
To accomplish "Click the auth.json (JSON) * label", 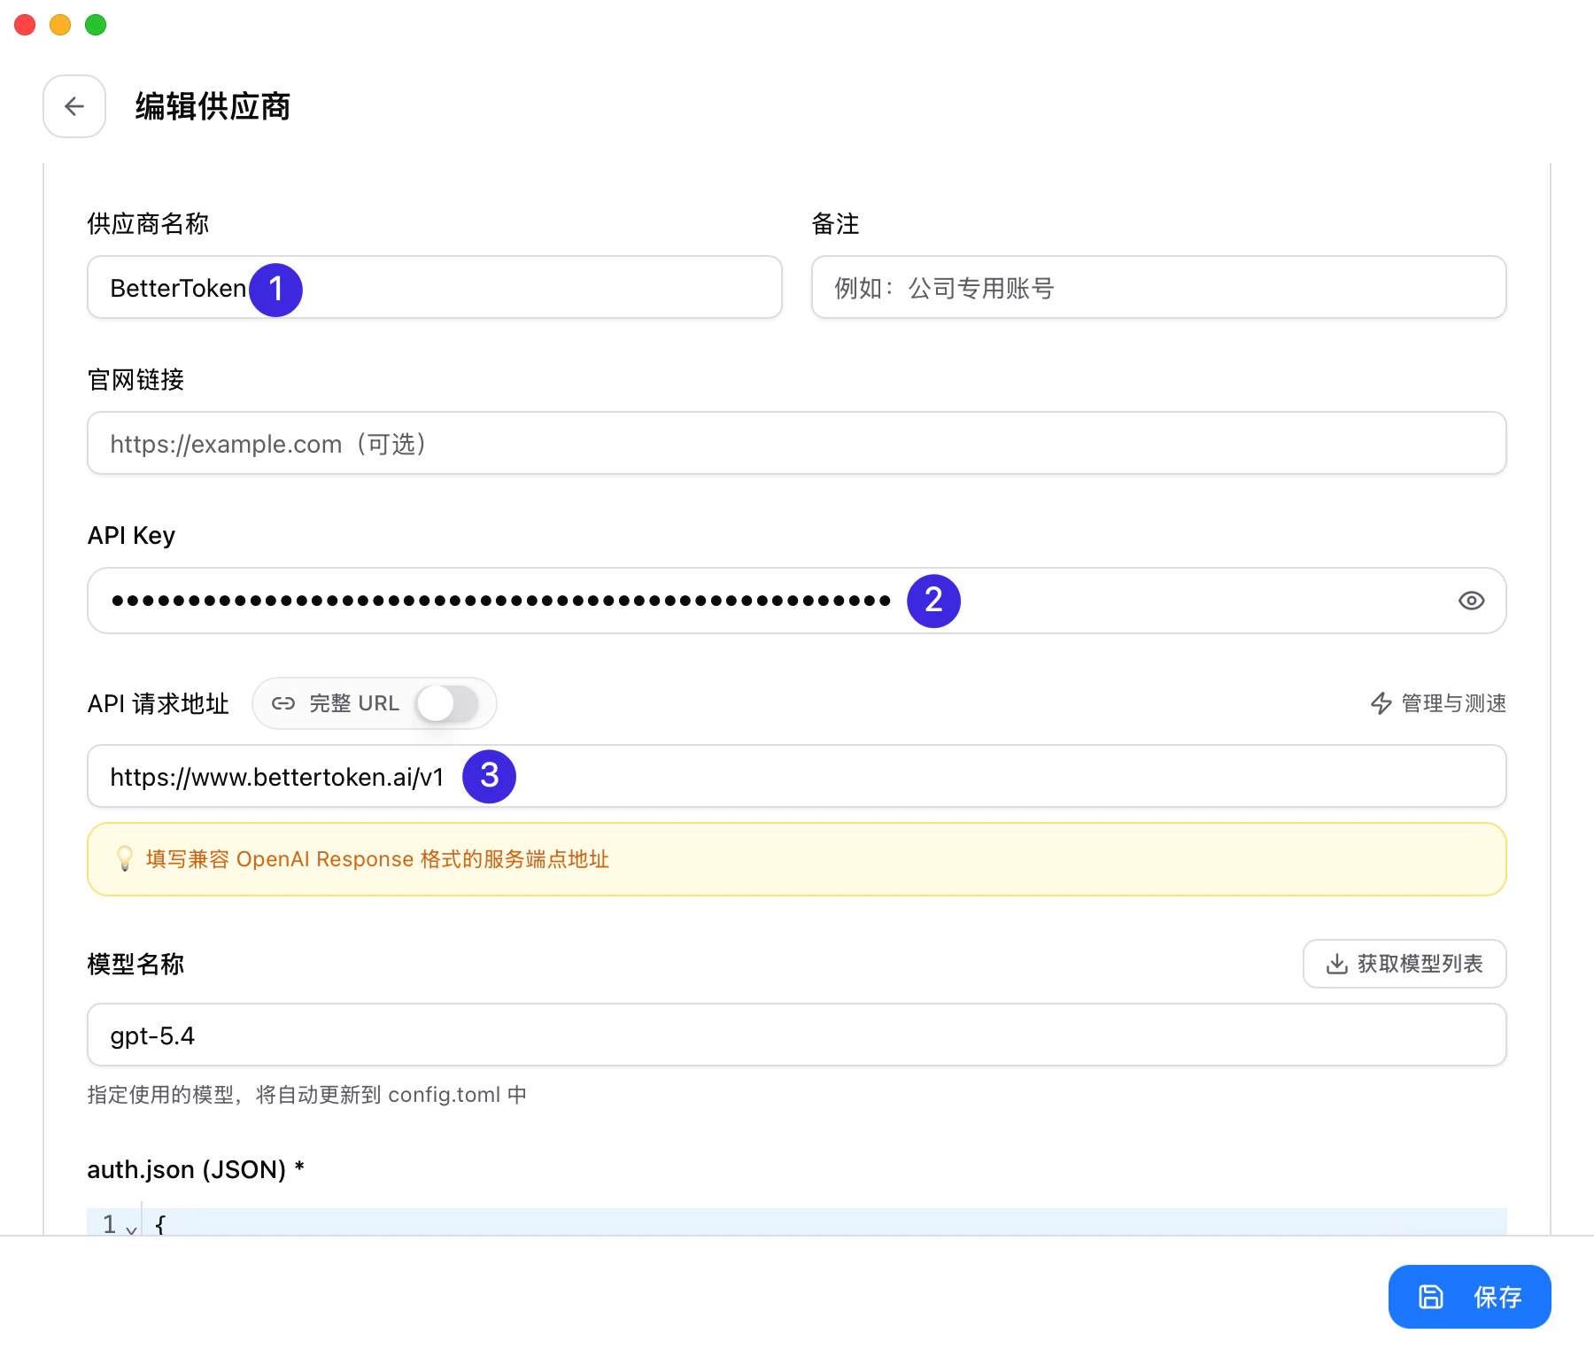I will point(196,1170).
